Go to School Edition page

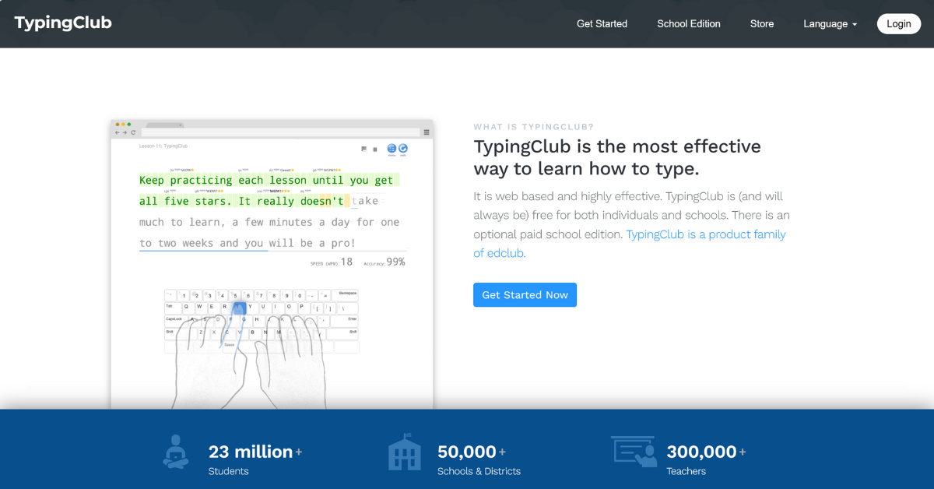coord(689,24)
